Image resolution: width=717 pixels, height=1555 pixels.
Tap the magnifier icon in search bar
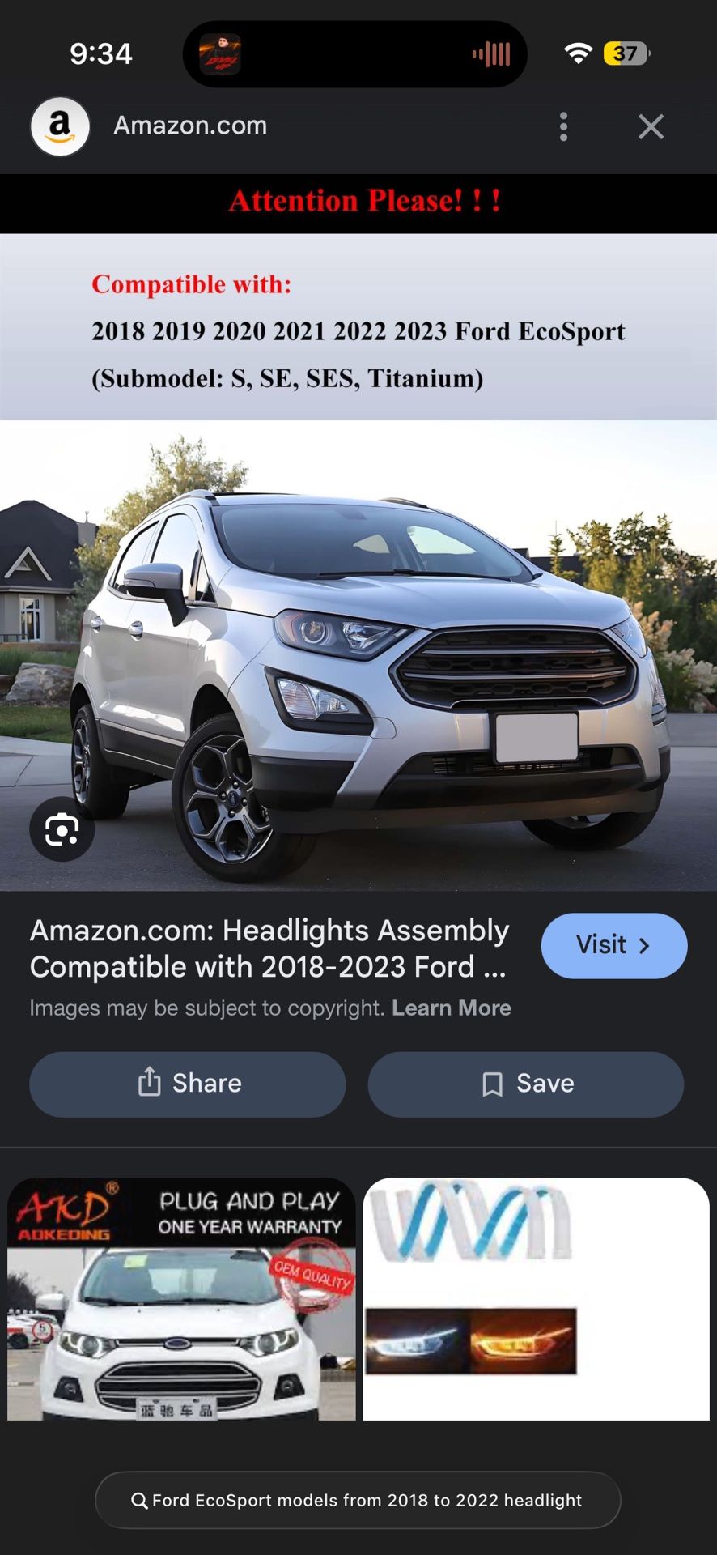(139, 1501)
